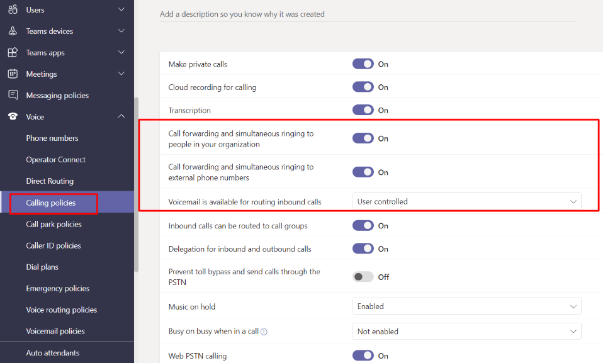Screen dimensions: 603x363
Task: Click the Voice telephone icon
Action: click(13, 116)
